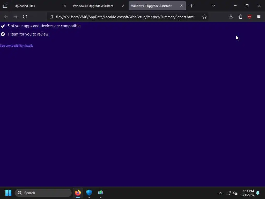Image resolution: width=265 pixels, height=199 pixels.
Task: Go forward one page
Action: (16, 17)
